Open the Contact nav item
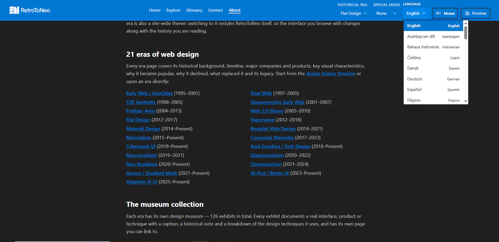Screen dimensions: 499x242 pos(215,10)
